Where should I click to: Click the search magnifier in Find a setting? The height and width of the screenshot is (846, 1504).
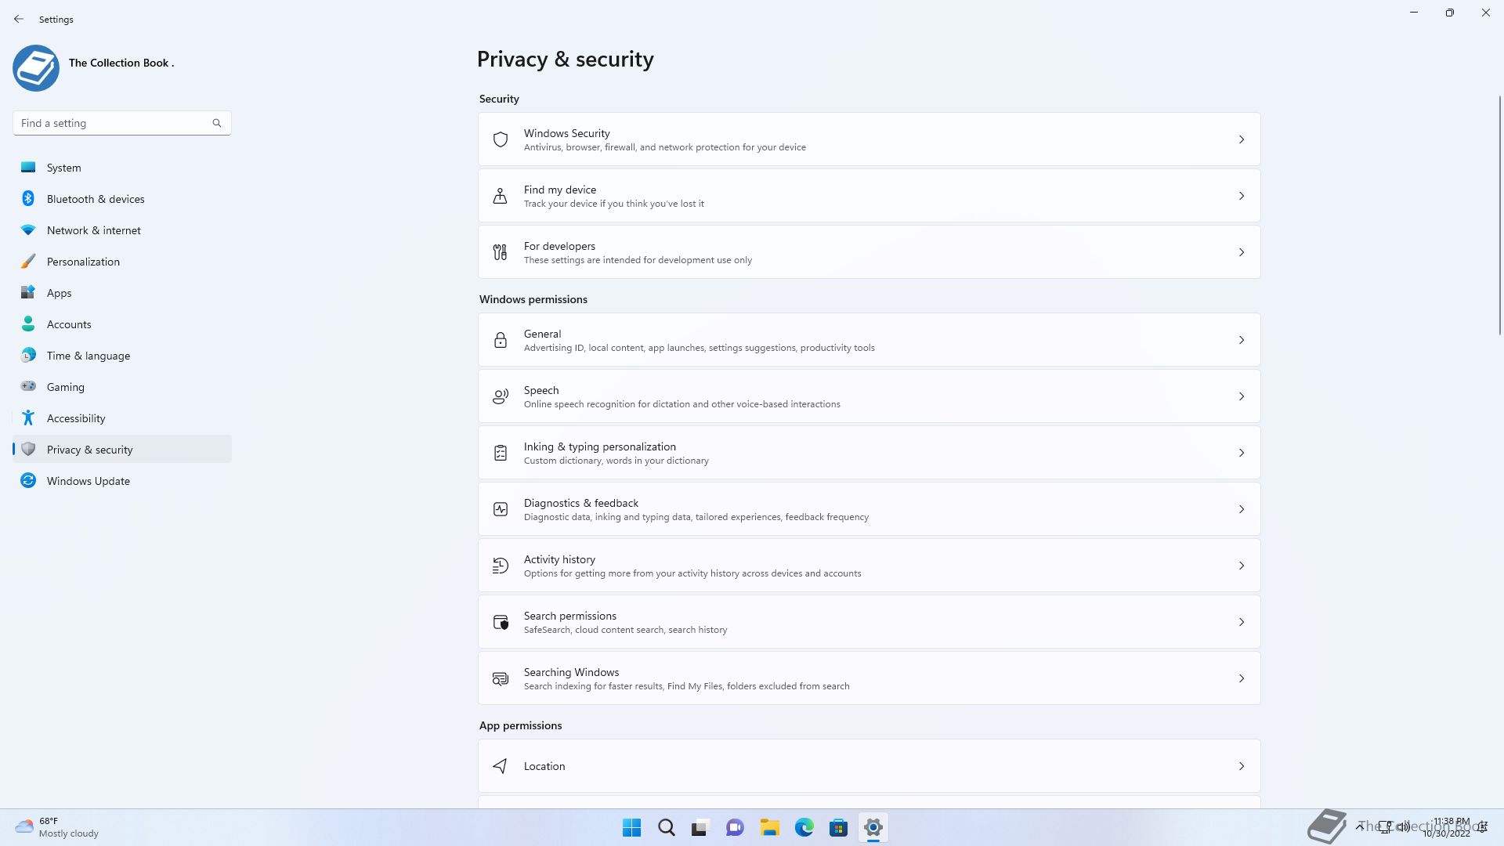click(x=217, y=123)
